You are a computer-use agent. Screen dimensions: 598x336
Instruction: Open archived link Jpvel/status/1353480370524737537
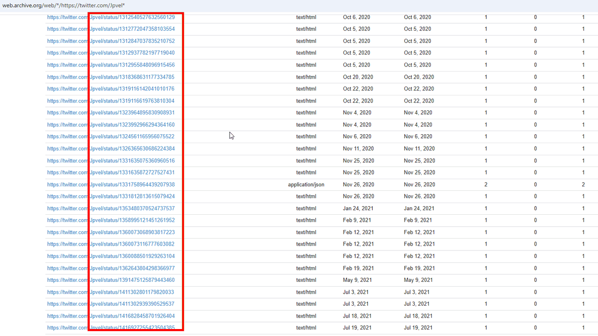pyautogui.click(x=111, y=208)
